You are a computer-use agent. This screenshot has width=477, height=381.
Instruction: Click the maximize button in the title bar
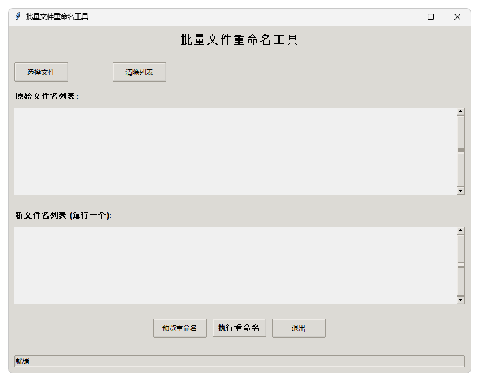point(430,17)
